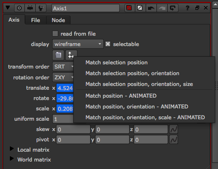This screenshot has height=169, width=218.
Task: Float the properties panel window icon
Action: [x=197, y=8]
